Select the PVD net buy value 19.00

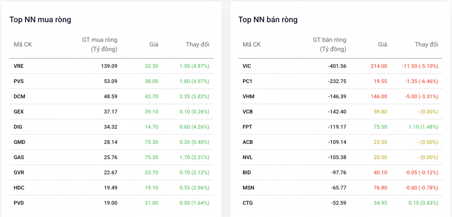point(111,203)
